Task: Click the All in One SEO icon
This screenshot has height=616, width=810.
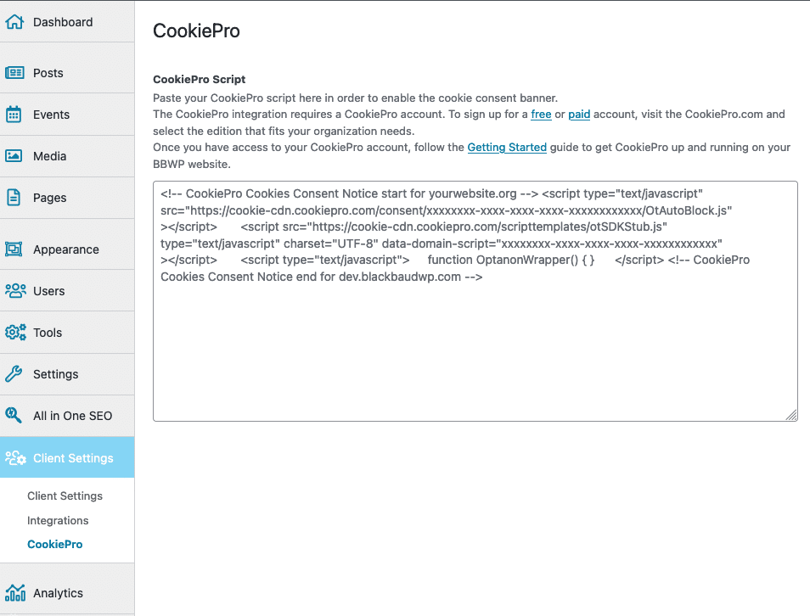Action: 14,415
